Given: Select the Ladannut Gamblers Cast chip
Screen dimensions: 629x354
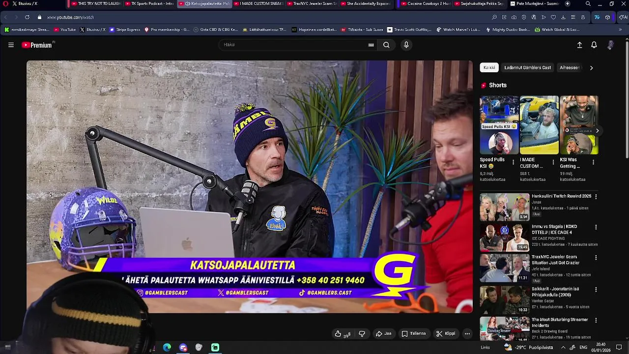Looking at the screenshot, I should click(x=527, y=67).
